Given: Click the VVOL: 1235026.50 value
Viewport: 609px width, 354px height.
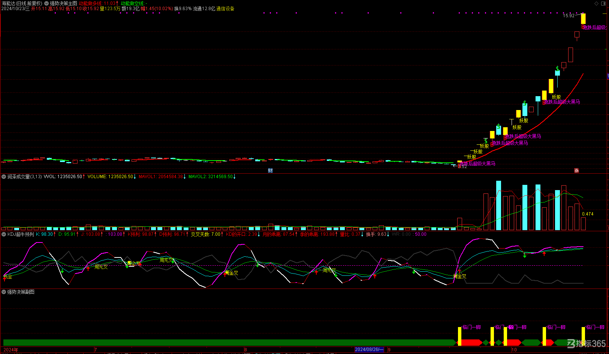Looking at the screenshot, I should pos(64,177).
